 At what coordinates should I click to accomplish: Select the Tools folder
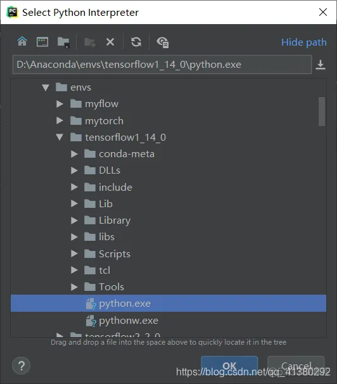pyautogui.click(x=168, y=287)
